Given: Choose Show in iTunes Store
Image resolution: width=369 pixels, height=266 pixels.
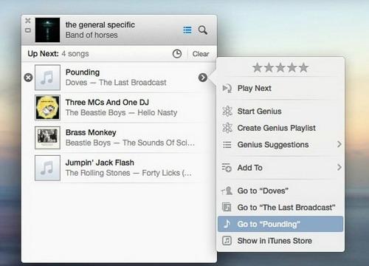Looking at the screenshot, I should [280, 241].
